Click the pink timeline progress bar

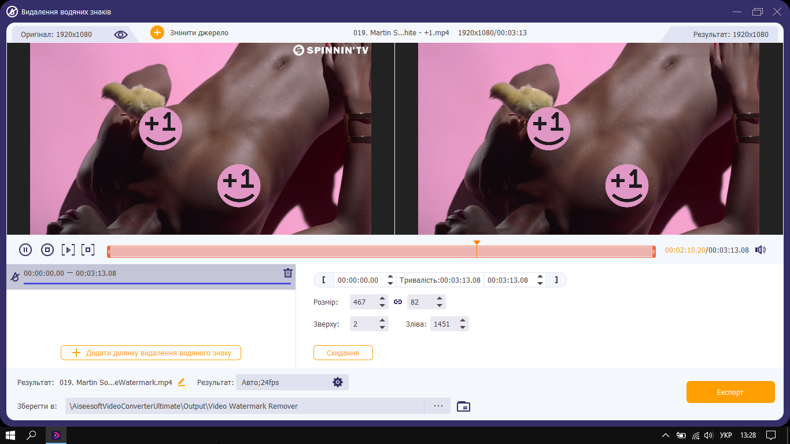(381, 251)
